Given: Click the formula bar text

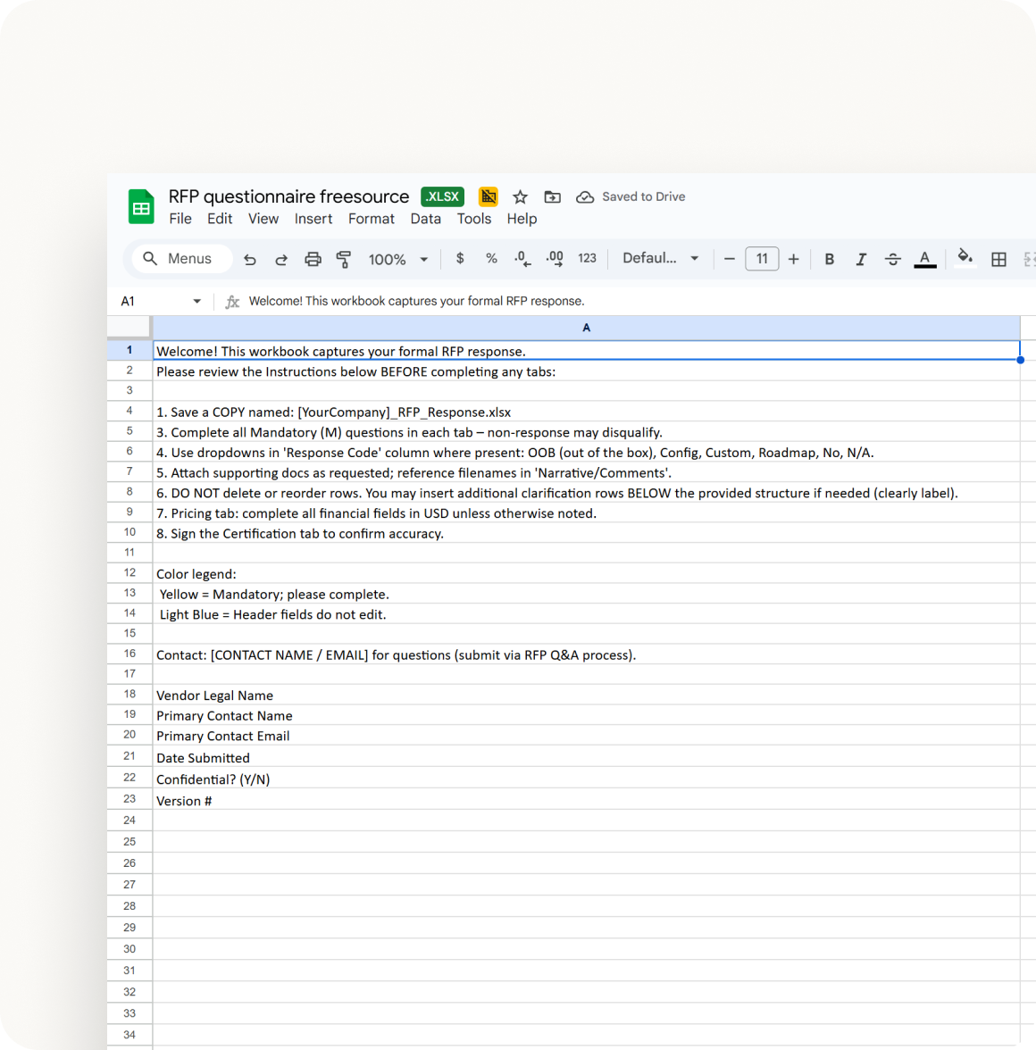Looking at the screenshot, I should point(416,302).
